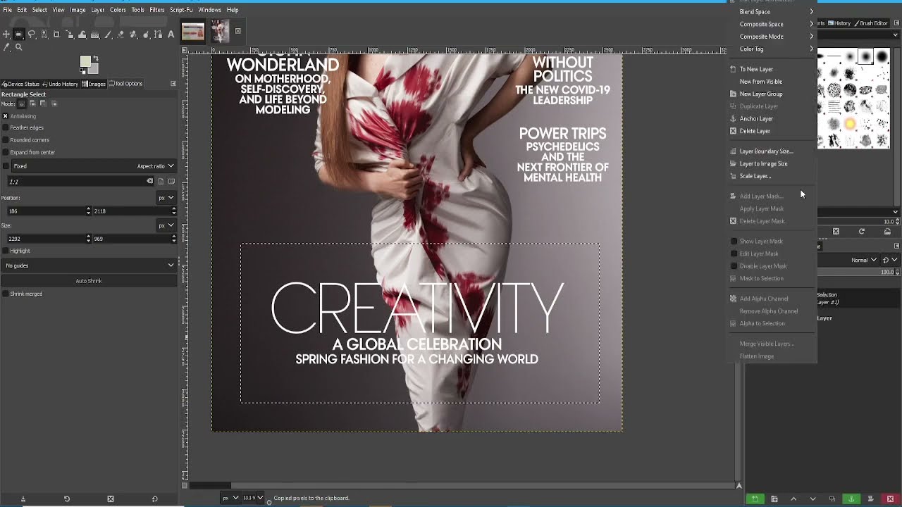Viewport: 902px width, 507px height.
Task: Select the Paths tool
Action: tap(158, 35)
